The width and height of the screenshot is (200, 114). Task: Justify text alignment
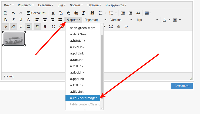pos(60,20)
